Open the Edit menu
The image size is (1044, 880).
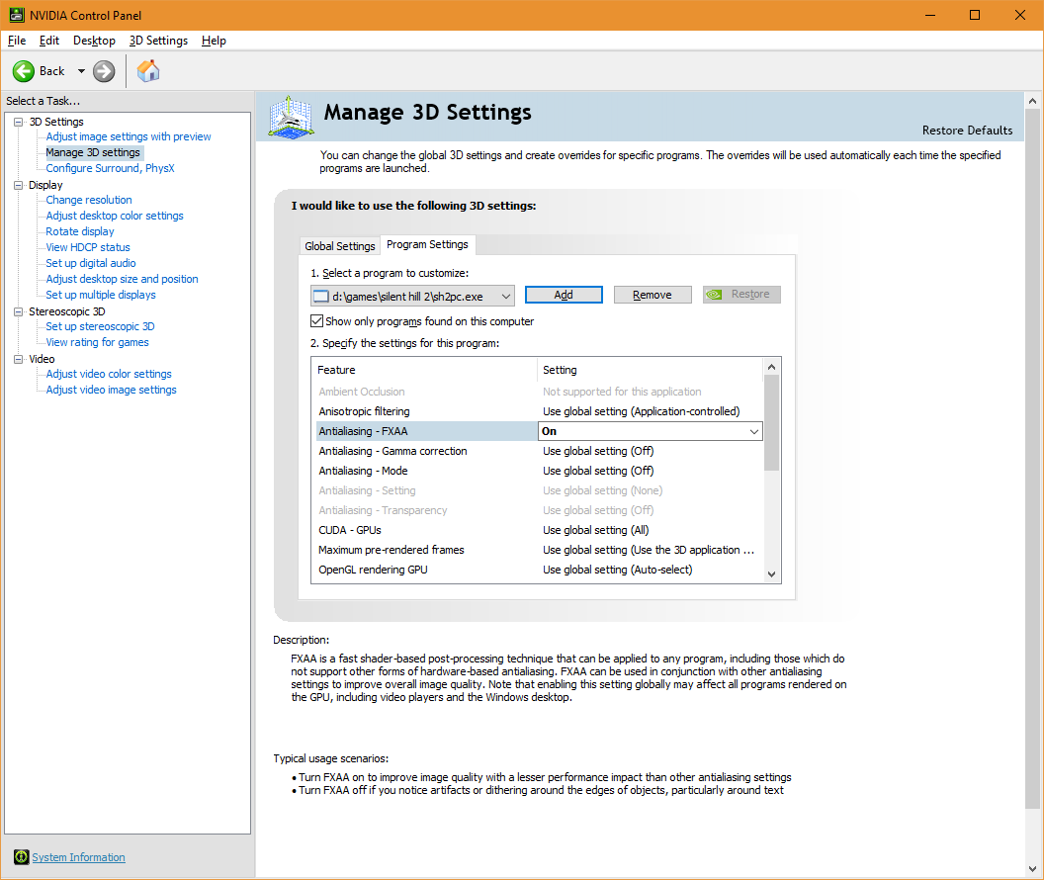point(49,41)
